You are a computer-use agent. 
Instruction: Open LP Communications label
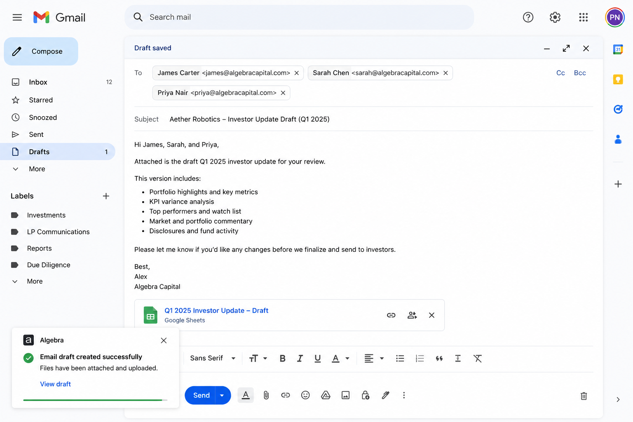point(58,232)
